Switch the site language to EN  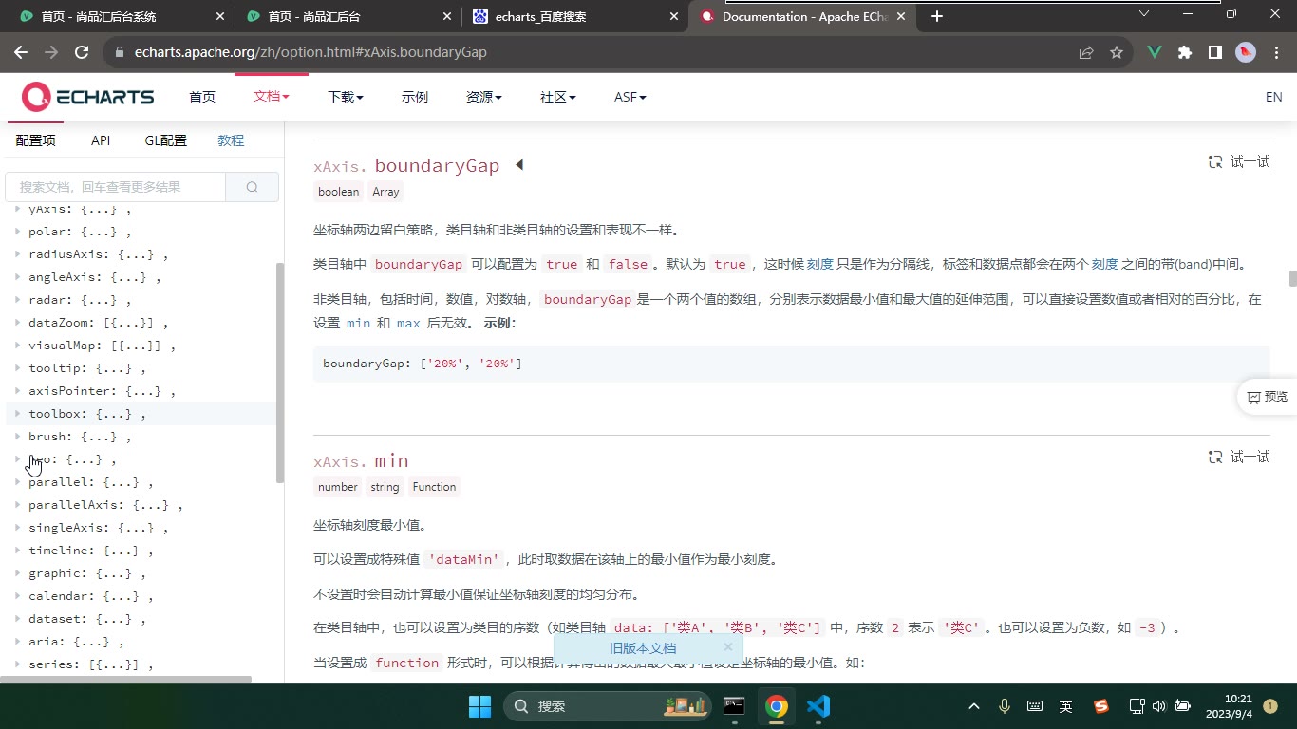click(1273, 97)
